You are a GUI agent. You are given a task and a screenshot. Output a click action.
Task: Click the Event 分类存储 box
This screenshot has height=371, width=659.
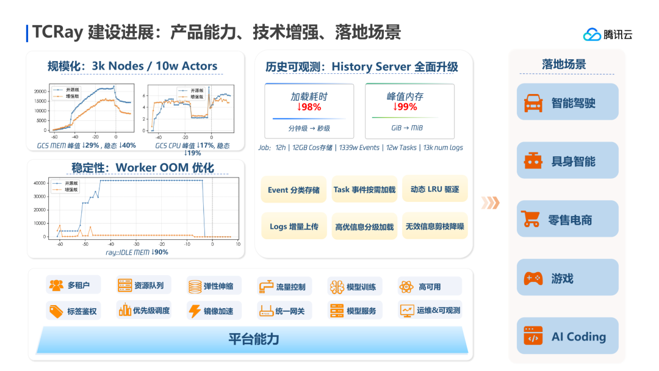click(293, 190)
